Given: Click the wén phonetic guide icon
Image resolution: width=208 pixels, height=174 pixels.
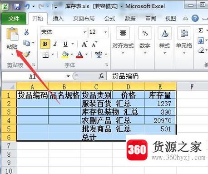Looking at the screenshot, I should pos(99,55).
